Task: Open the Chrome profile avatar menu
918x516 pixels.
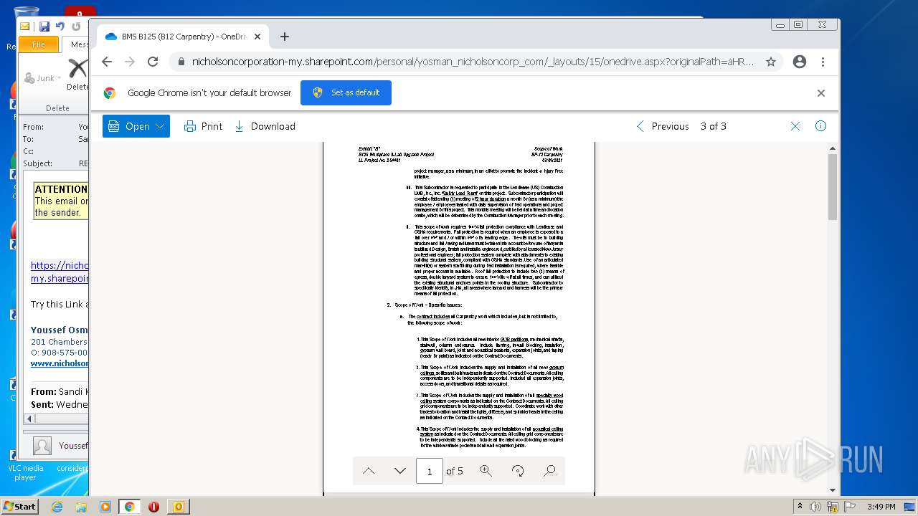Action: (x=800, y=62)
